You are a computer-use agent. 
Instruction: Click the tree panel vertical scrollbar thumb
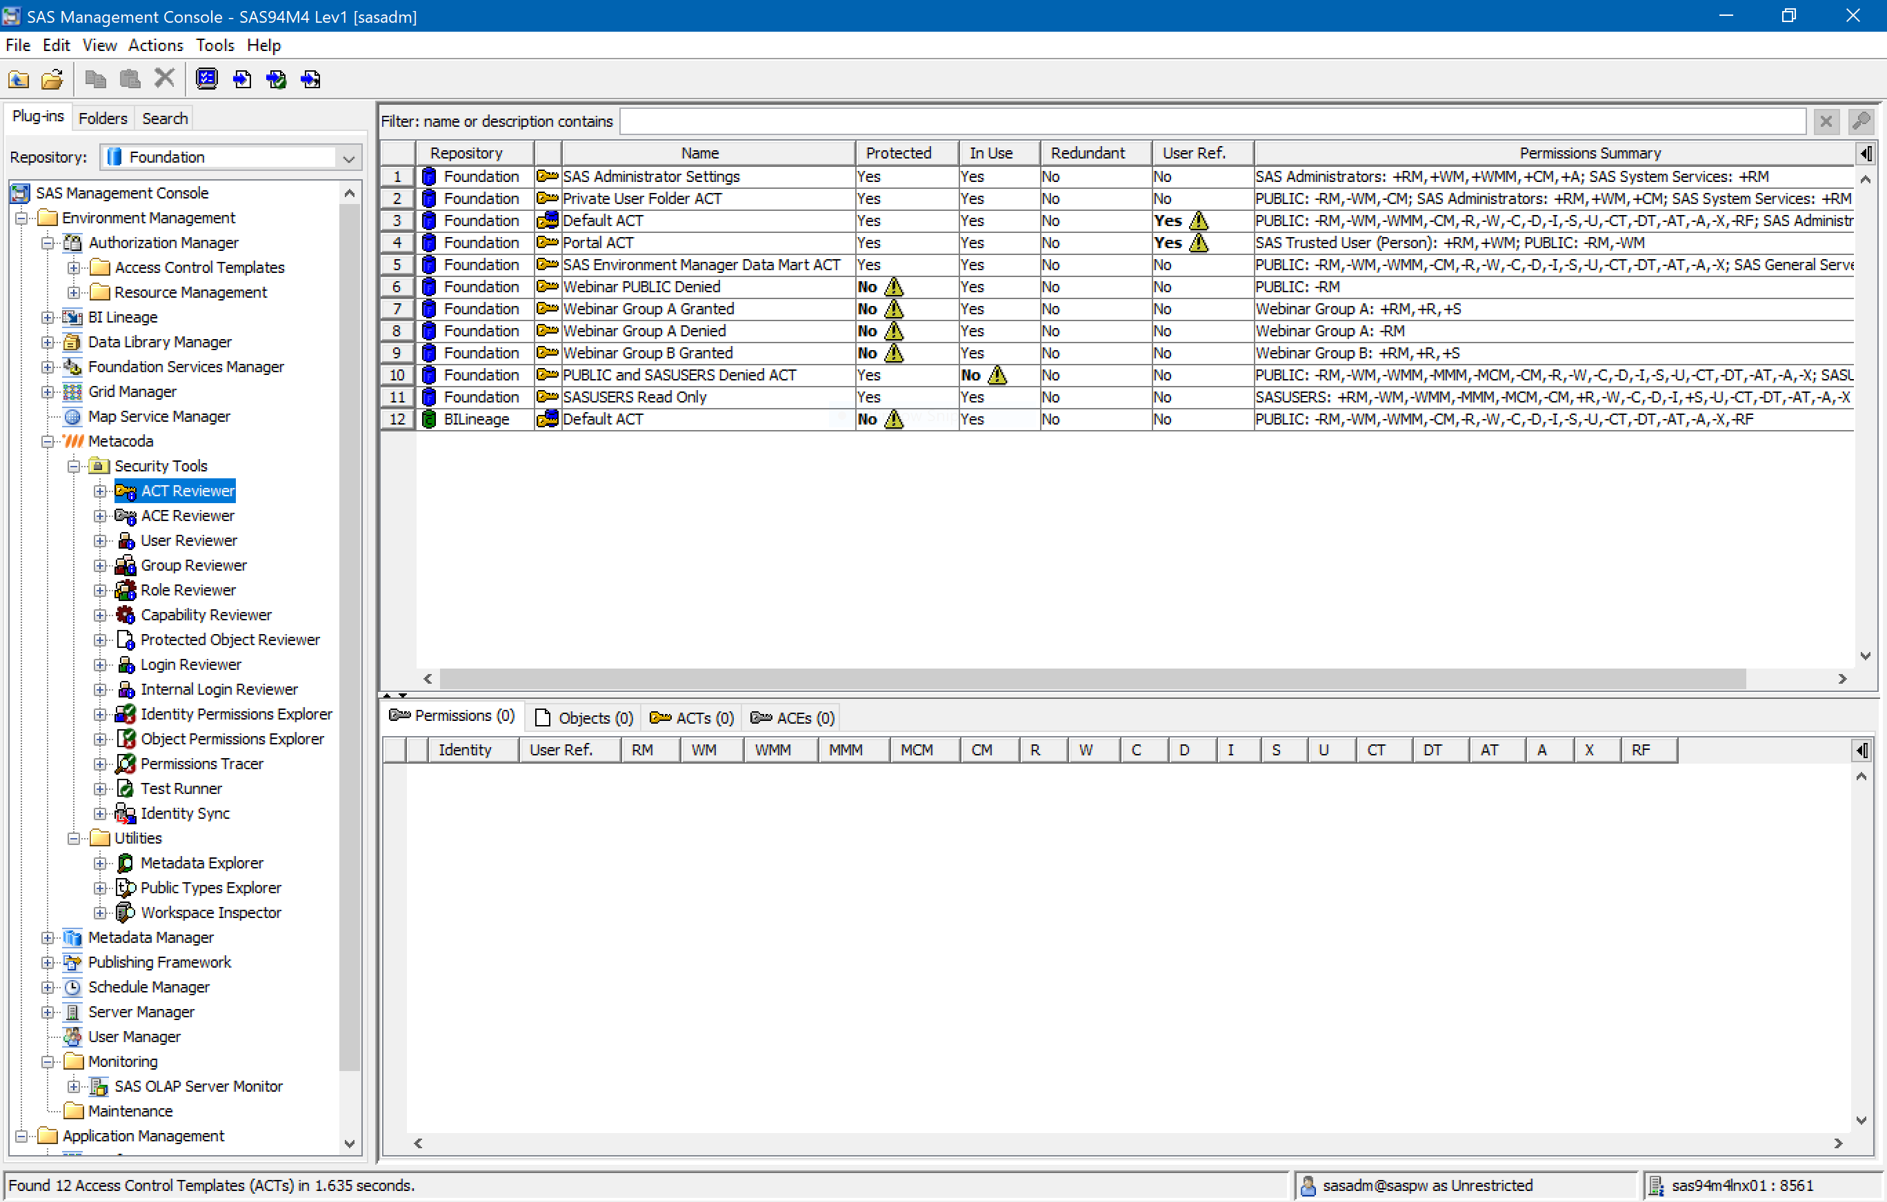point(350,637)
